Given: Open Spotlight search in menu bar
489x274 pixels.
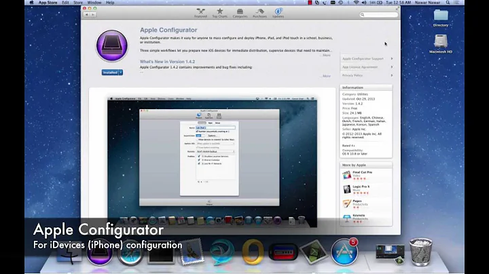Looking at the screenshot, I should (448, 3).
